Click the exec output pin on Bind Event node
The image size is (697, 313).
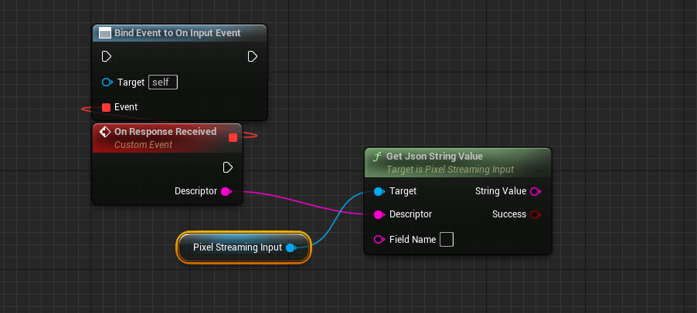[252, 56]
